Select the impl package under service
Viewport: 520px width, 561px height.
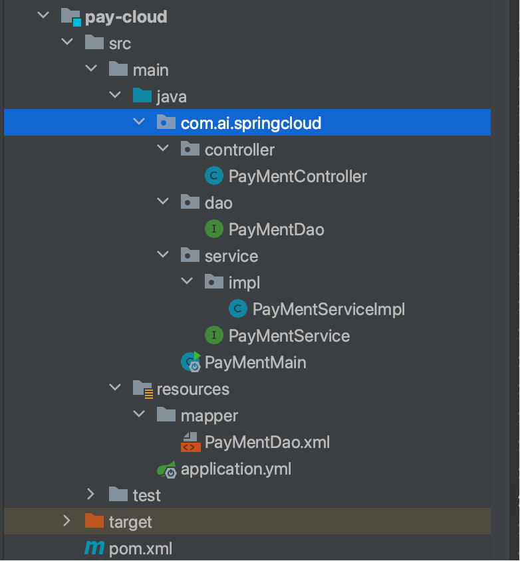pyautogui.click(x=242, y=281)
